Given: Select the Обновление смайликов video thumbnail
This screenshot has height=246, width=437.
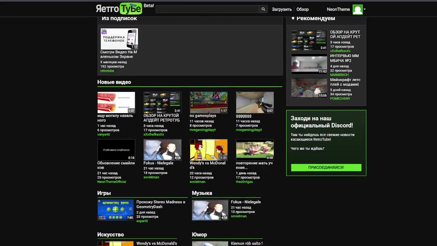Looking at the screenshot, I should pos(116,150).
